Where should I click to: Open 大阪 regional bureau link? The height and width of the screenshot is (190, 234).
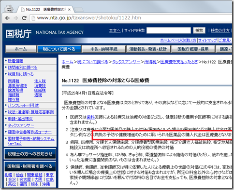tap(38, 179)
